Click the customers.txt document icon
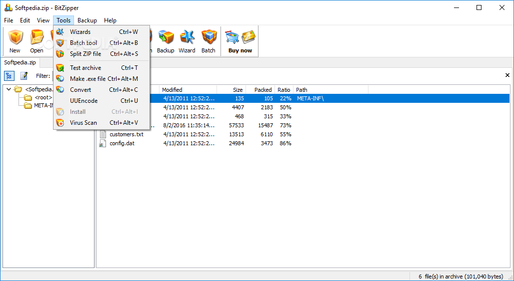This screenshot has width=514, height=281. coord(103,134)
